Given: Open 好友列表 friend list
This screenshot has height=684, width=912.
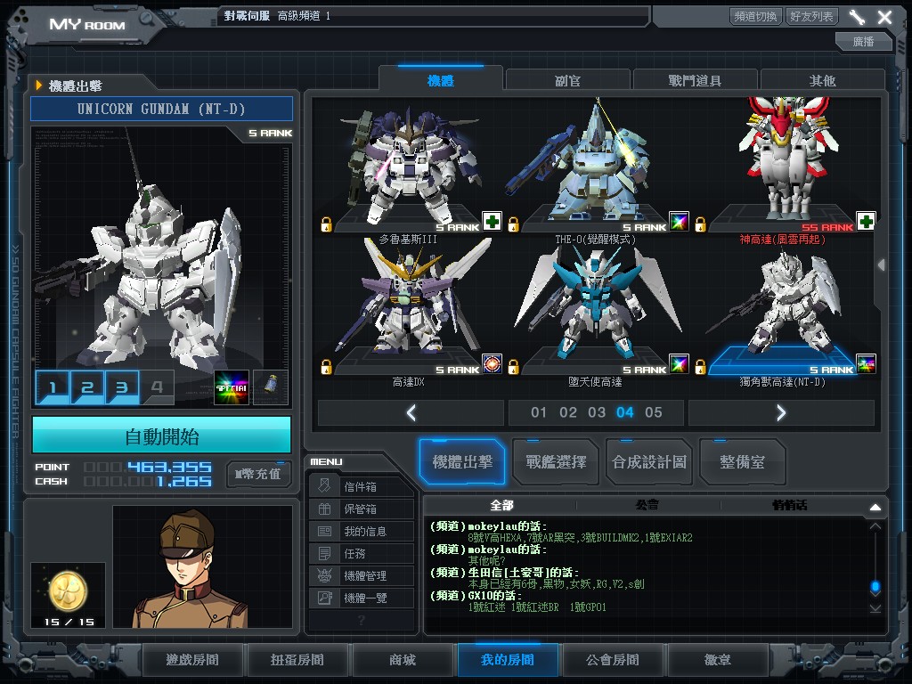Looking at the screenshot, I should click(811, 16).
